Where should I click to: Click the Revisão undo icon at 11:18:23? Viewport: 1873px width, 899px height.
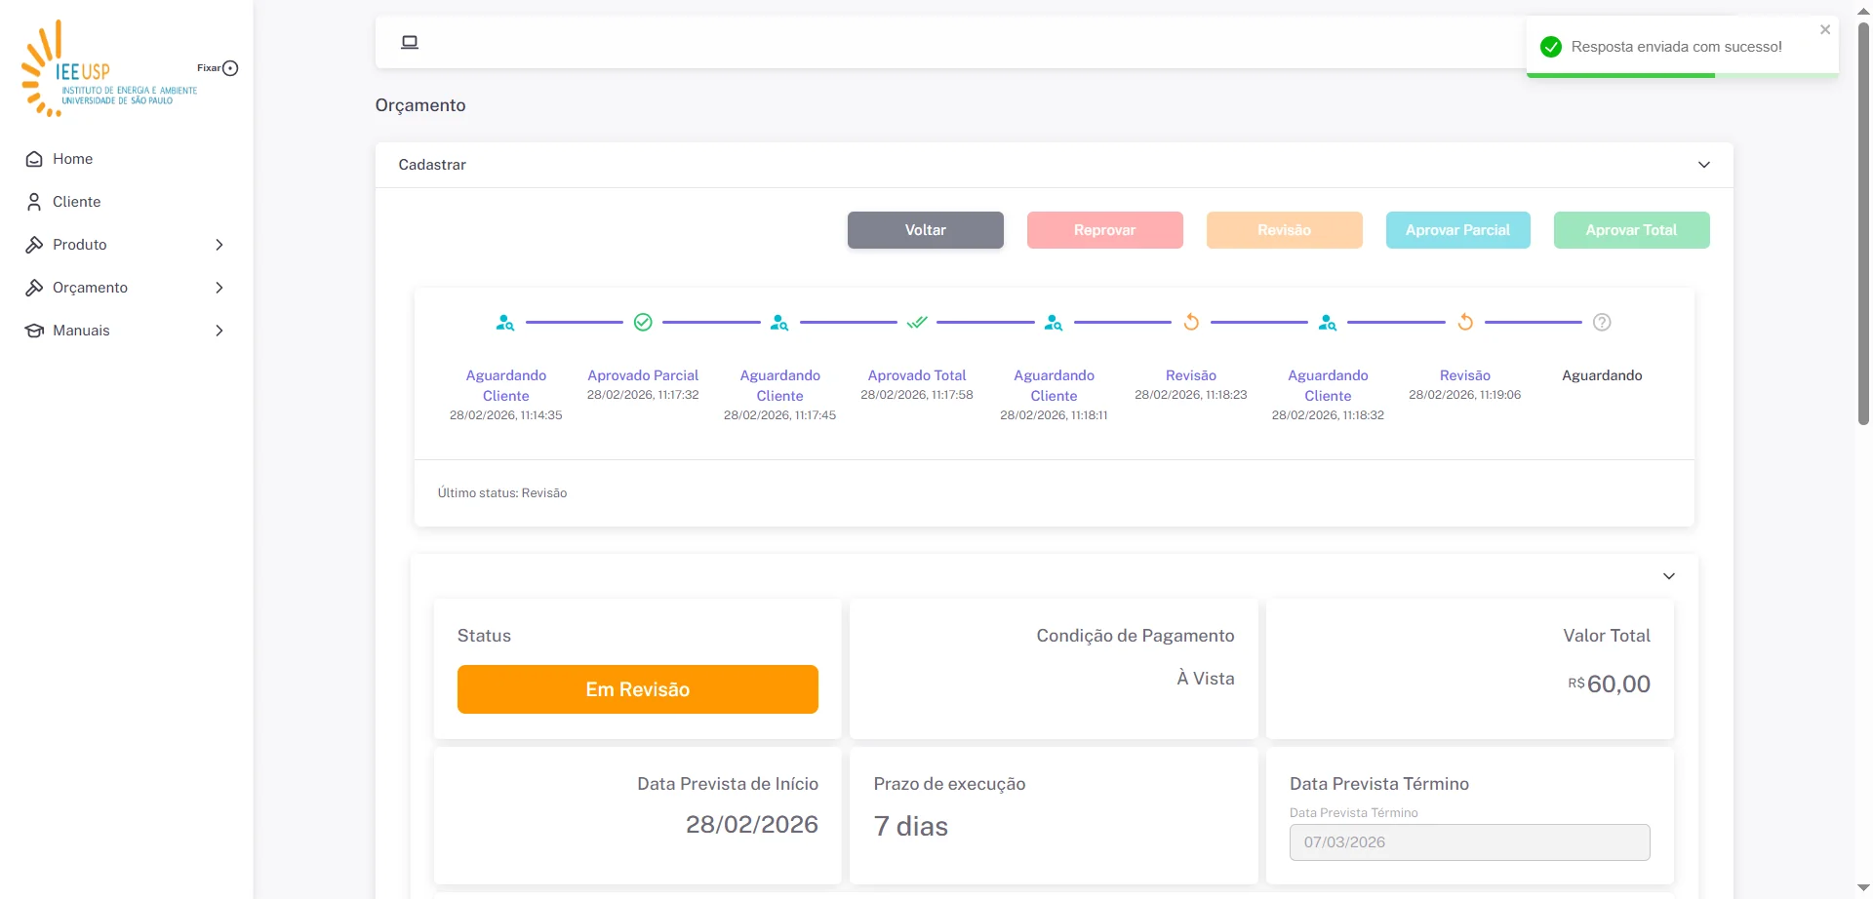click(1191, 322)
